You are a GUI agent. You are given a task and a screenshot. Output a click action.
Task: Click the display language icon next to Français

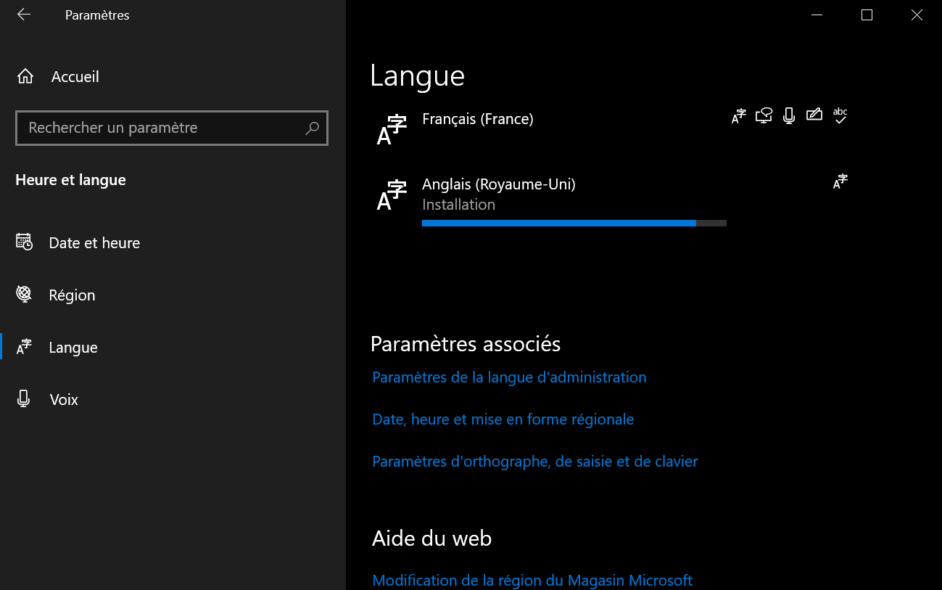[x=738, y=115]
